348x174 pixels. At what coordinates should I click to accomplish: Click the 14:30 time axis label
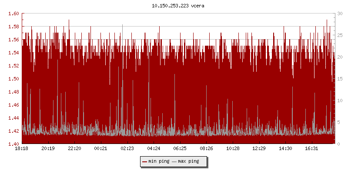(x=285, y=149)
